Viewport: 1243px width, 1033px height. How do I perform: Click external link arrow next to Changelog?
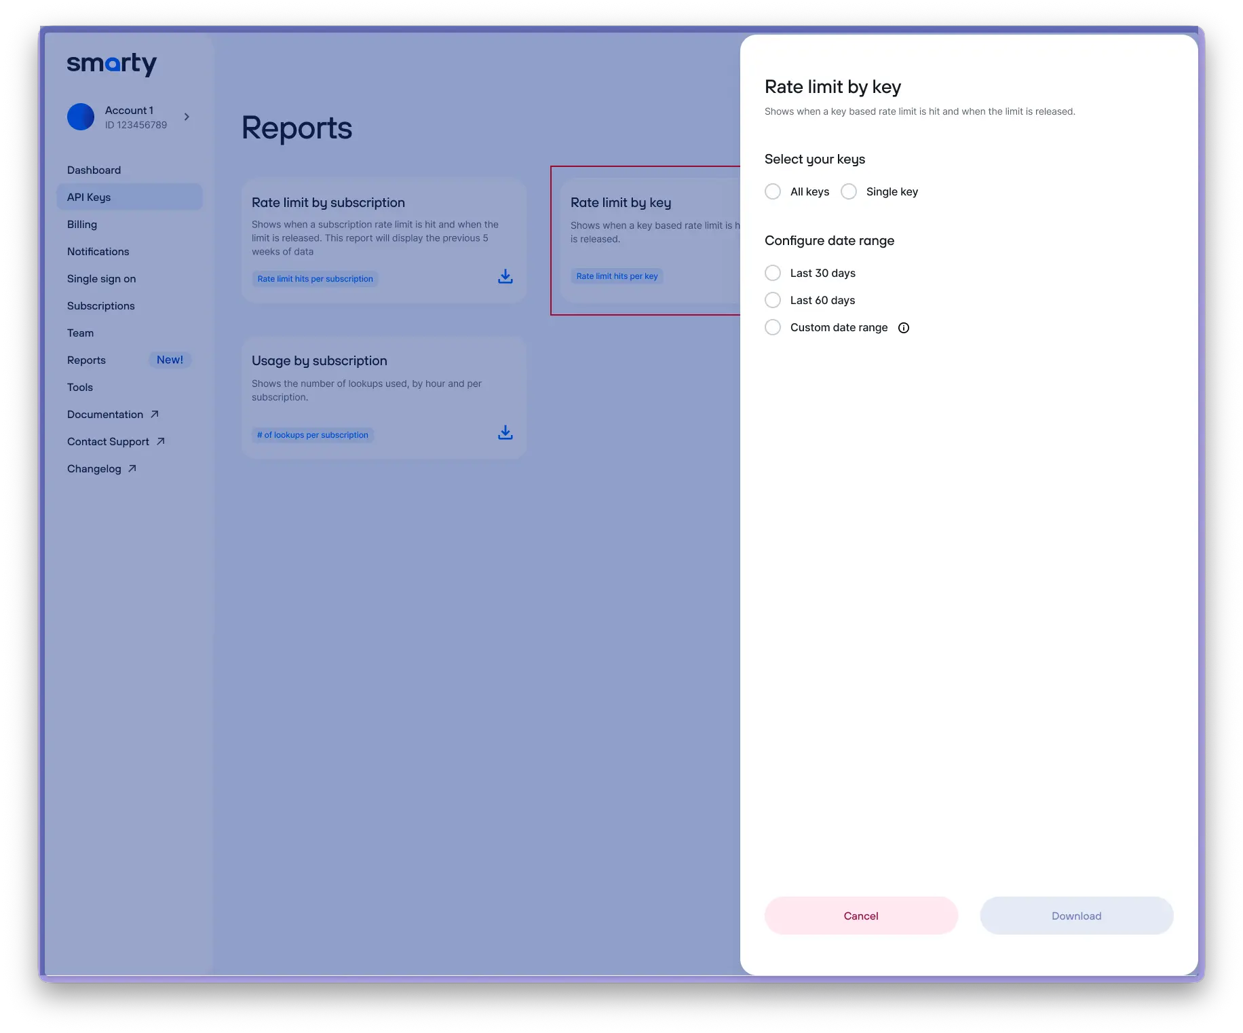[x=132, y=468]
